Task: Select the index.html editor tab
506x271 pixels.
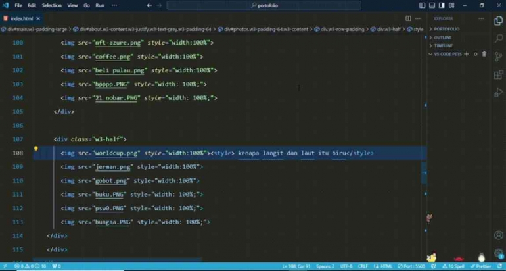Action: click(x=22, y=18)
